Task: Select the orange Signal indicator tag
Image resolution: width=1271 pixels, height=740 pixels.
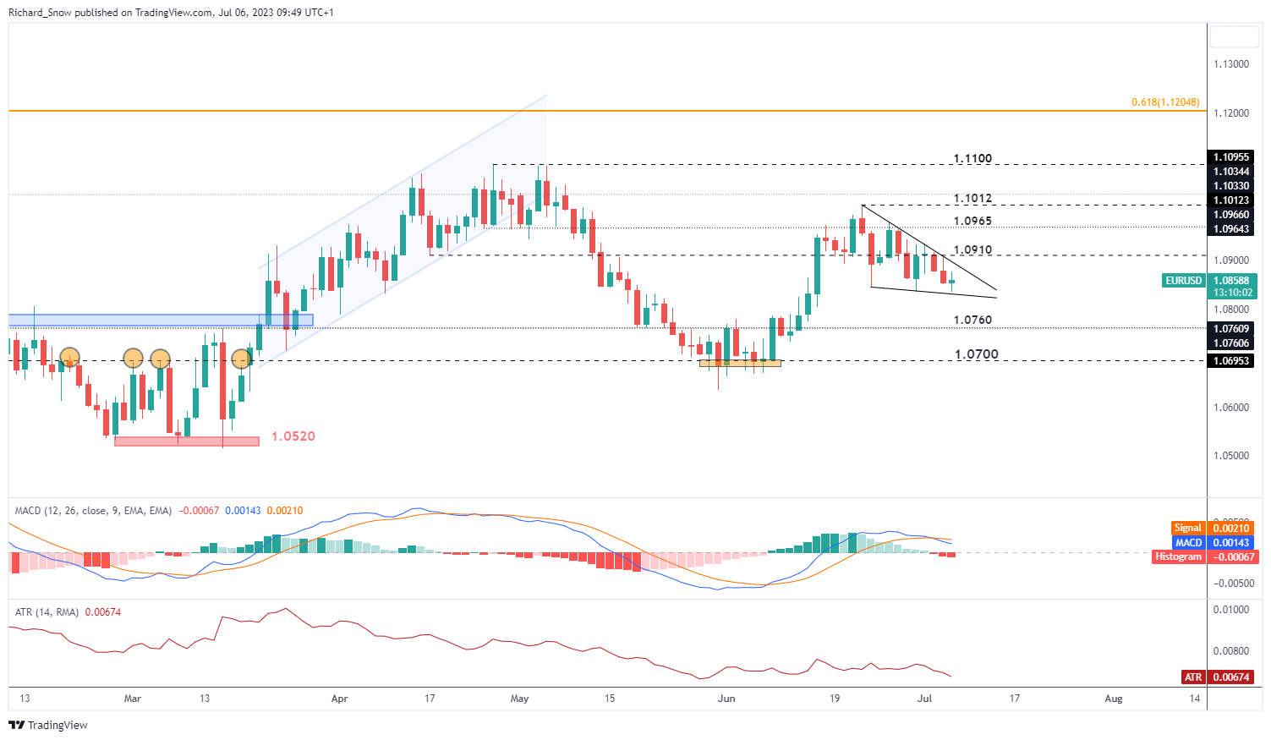Action: (x=1188, y=528)
